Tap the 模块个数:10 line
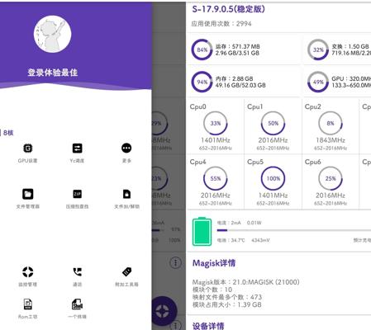This screenshot has width=371, height=330. click(212, 290)
